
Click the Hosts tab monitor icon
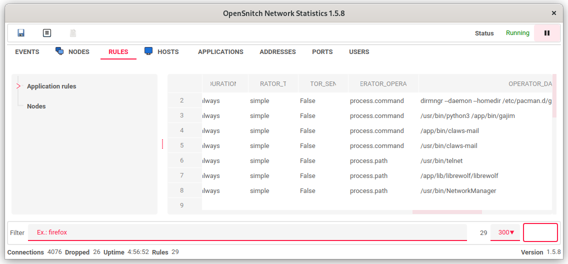point(148,51)
